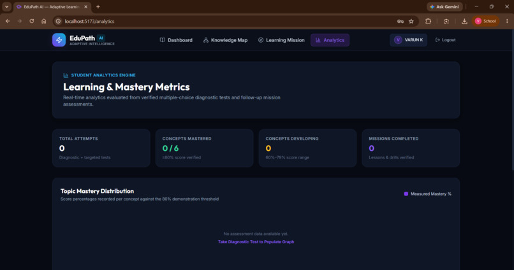Click the Learning Mission compass icon
514x270 pixels.
coord(261,40)
